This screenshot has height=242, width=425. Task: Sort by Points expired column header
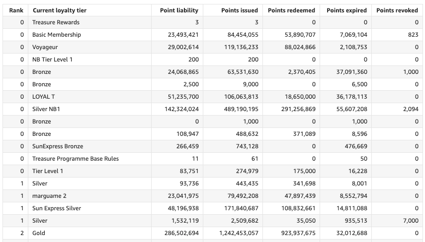(x=347, y=10)
